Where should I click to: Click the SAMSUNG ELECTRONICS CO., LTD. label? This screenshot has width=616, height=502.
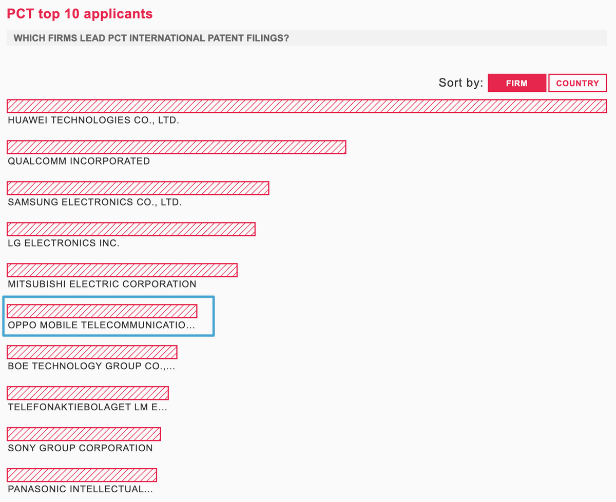pos(95,203)
